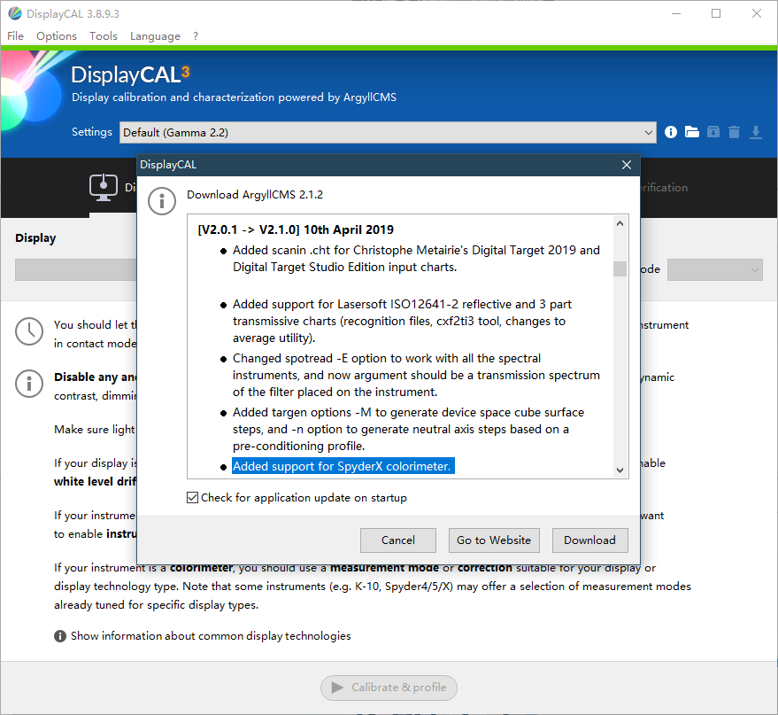The height and width of the screenshot is (715, 778).
Task: Click the DisplayCAL app icon in title bar
Action: (x=15, y=13)
